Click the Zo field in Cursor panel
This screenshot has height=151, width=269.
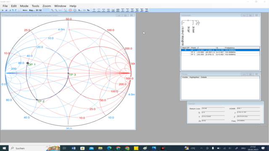click(x=213, y=121)
